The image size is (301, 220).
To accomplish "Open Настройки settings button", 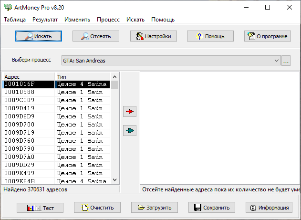I will (154, 36).
